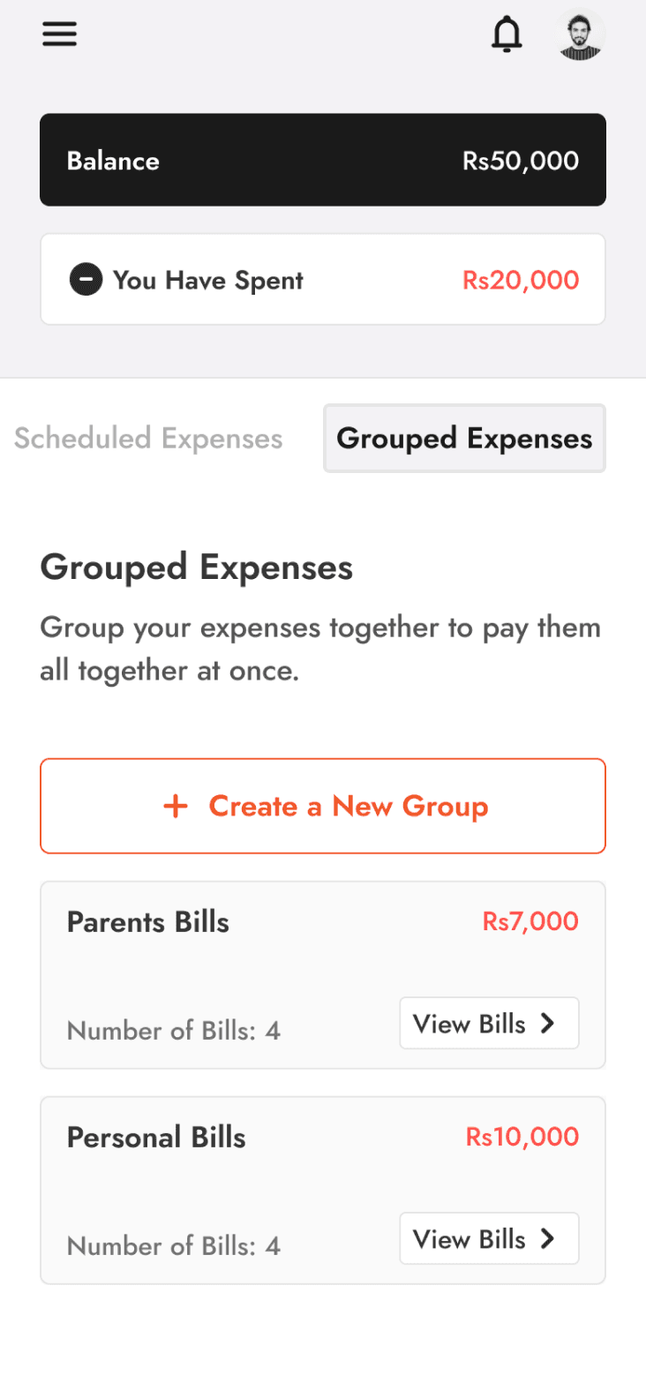Open the Personal Bills group card
This screenshot has width=646, height=1398.
pos(323,1190)
